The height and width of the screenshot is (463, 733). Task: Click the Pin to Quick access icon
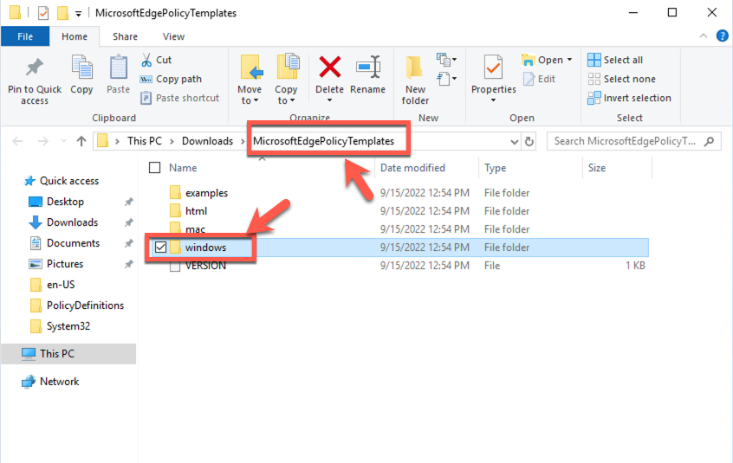pyautogui.click(x=35, y=69)
